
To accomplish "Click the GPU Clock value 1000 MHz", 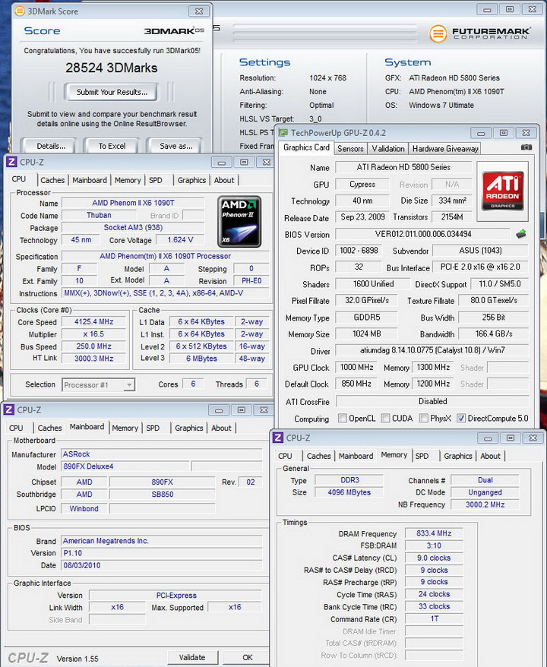I will pos(356,367).
